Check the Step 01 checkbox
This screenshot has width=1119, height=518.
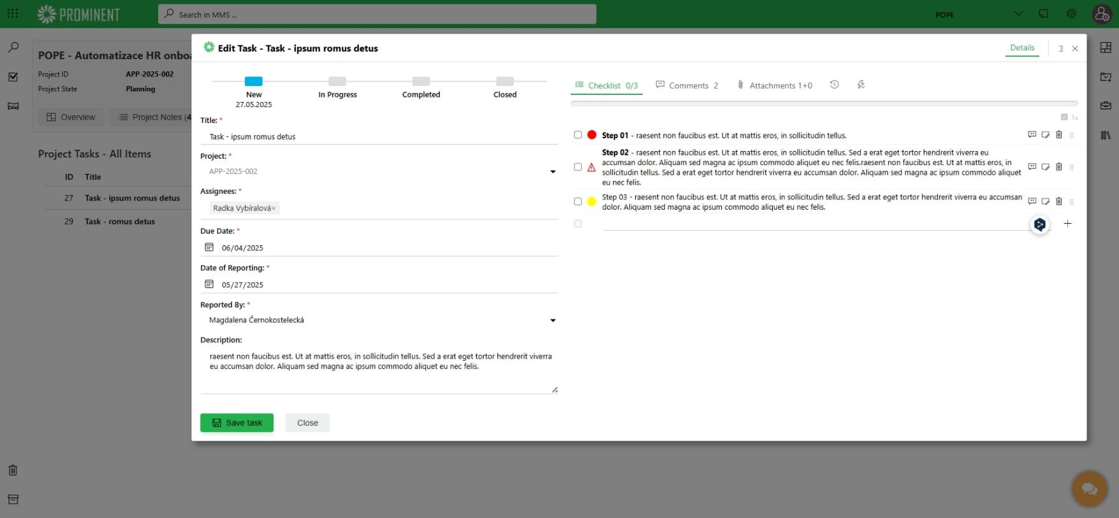point(578,134)
